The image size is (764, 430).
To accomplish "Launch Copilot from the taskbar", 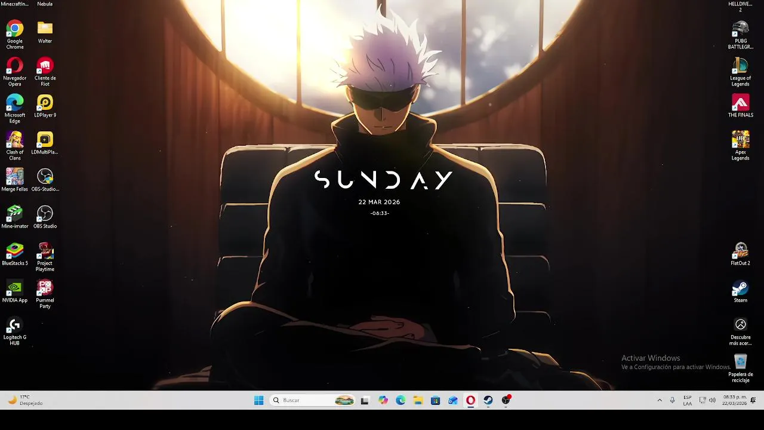I will tap(383, 400).
